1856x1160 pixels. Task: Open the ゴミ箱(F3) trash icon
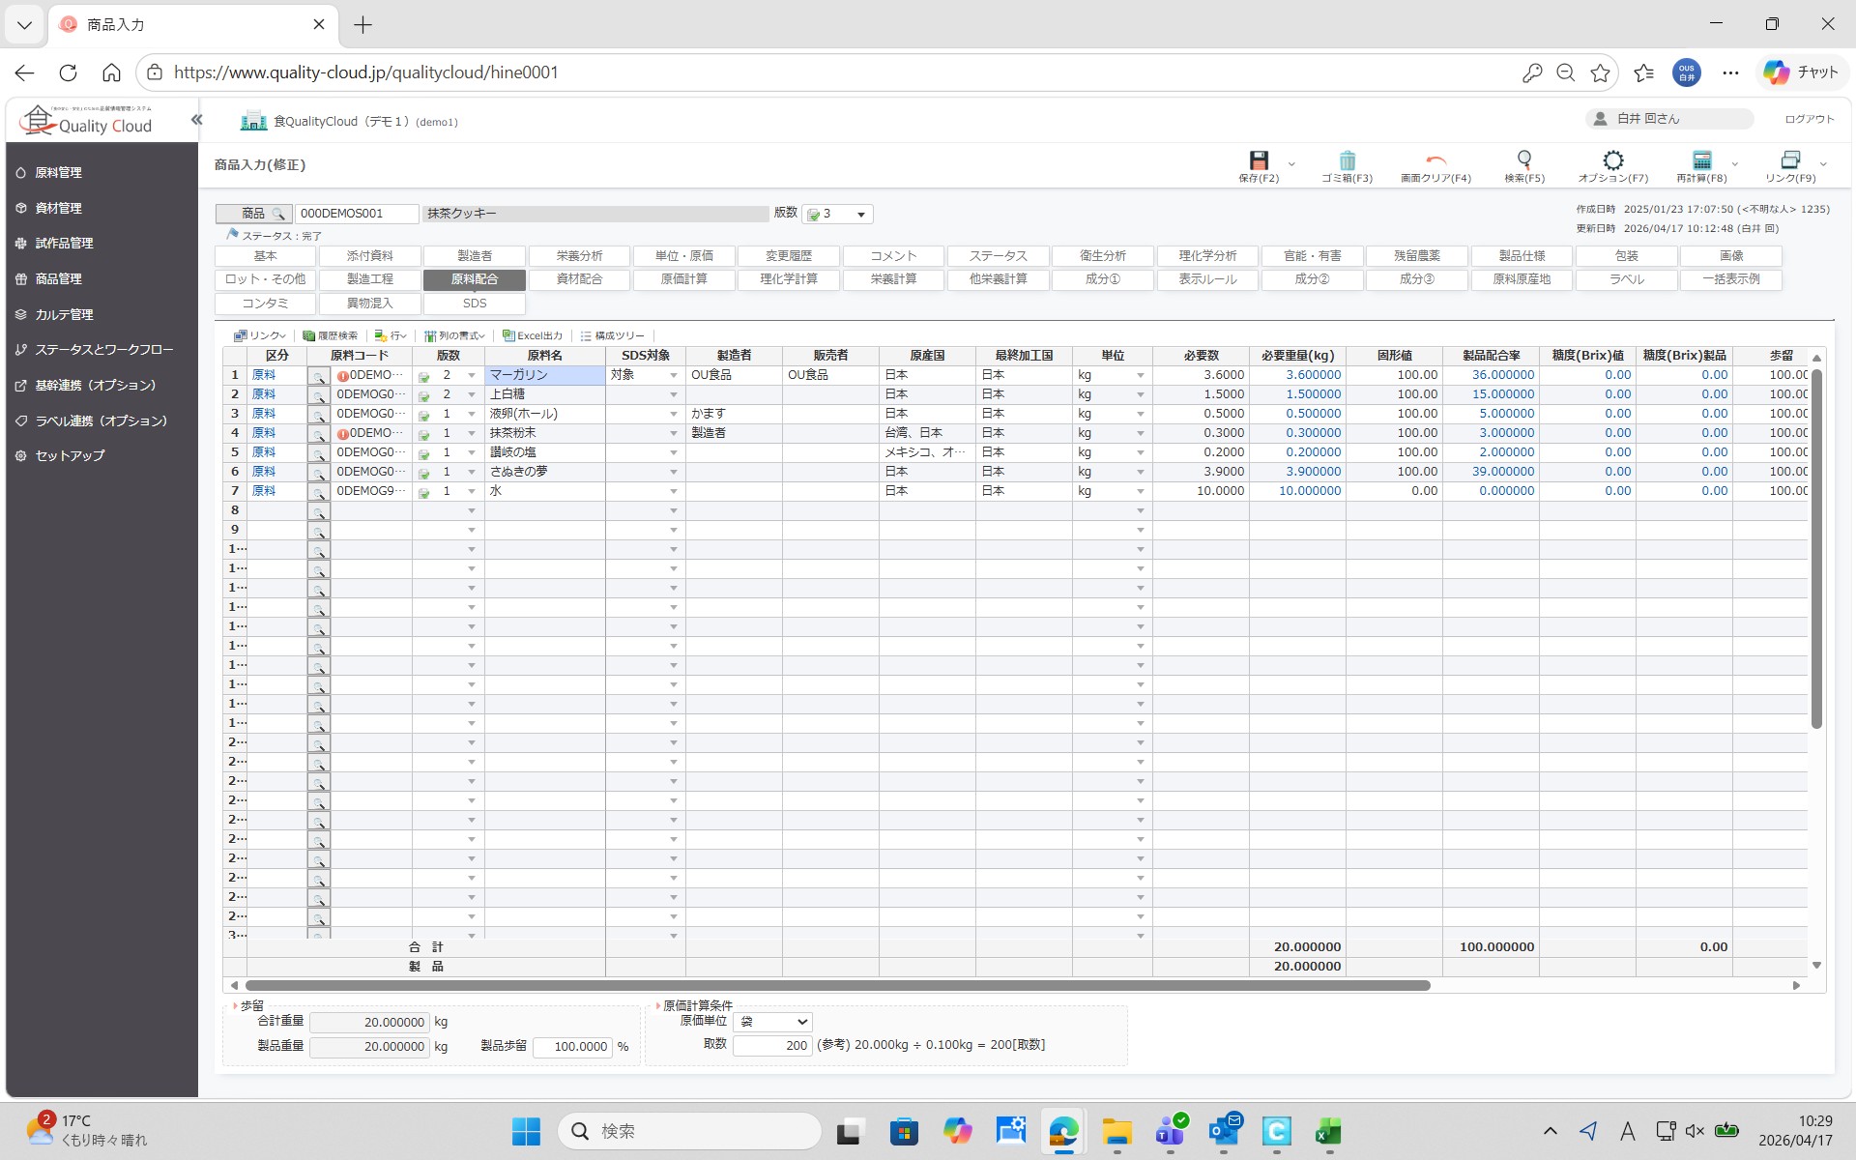point(1347,160)
